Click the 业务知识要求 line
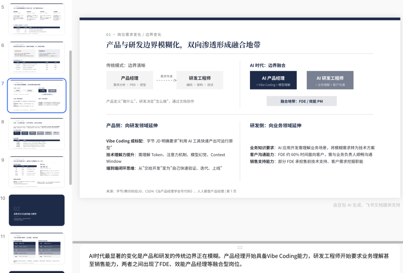 312,148
